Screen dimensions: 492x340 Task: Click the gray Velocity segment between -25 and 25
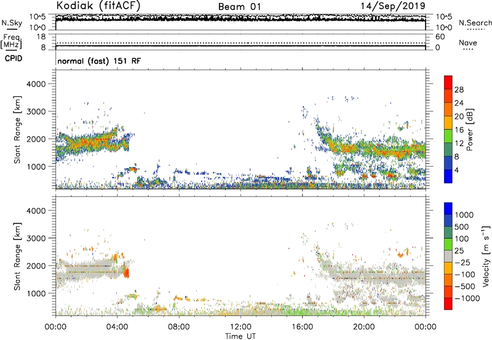(448, 256)
